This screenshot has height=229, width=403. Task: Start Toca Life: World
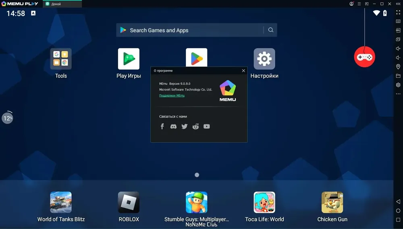(x=264, y=202)
